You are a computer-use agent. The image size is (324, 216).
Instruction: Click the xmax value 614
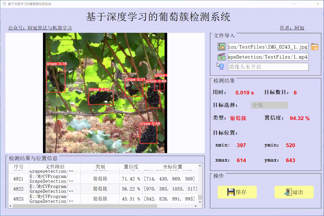click(241, 160)
